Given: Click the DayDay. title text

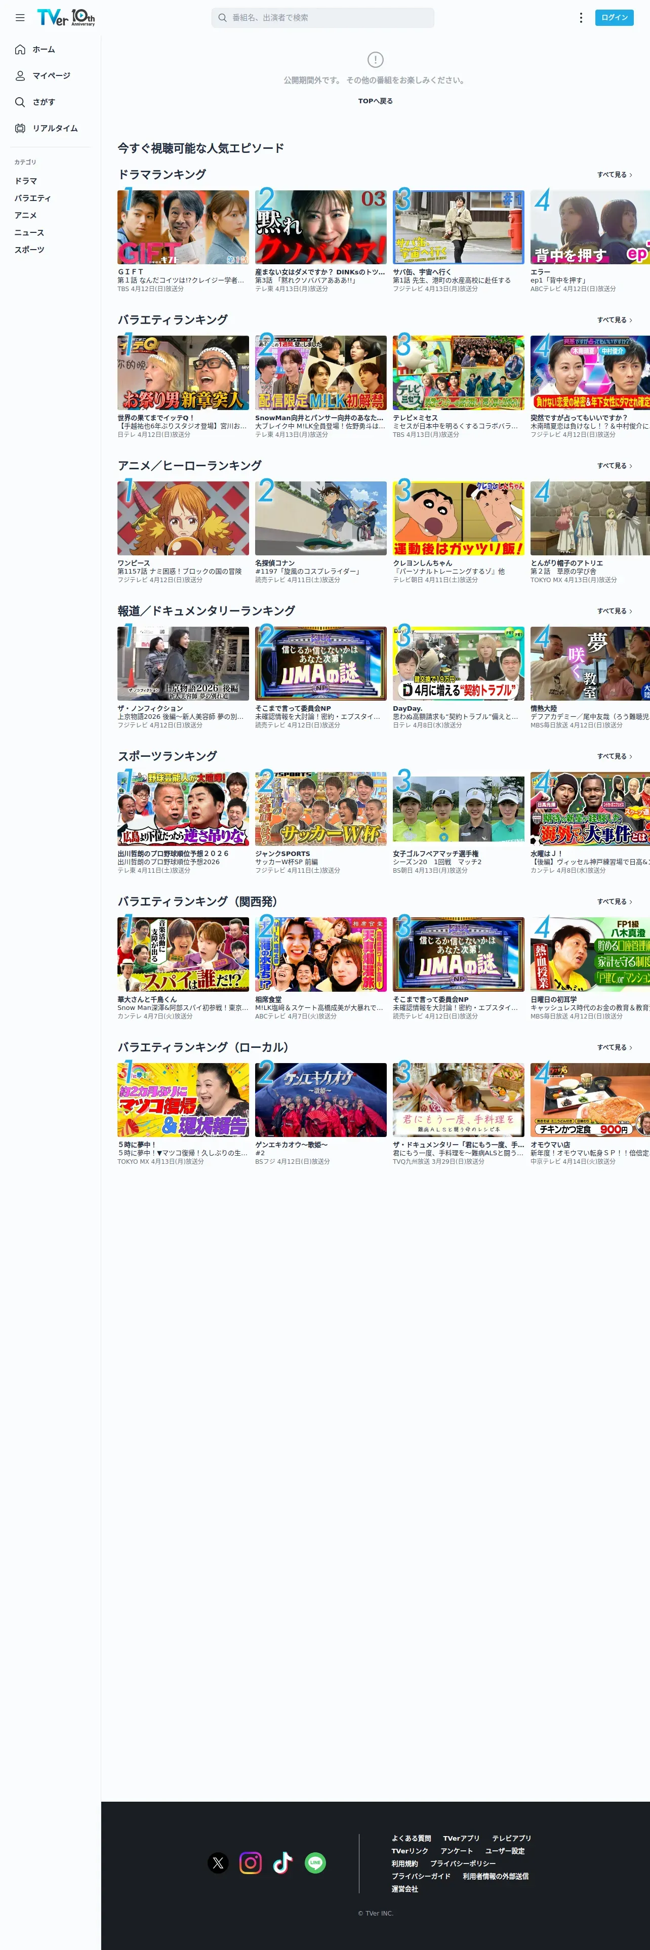Looking at the screenshot, I should pyautogui.click(x=408, y=709).
